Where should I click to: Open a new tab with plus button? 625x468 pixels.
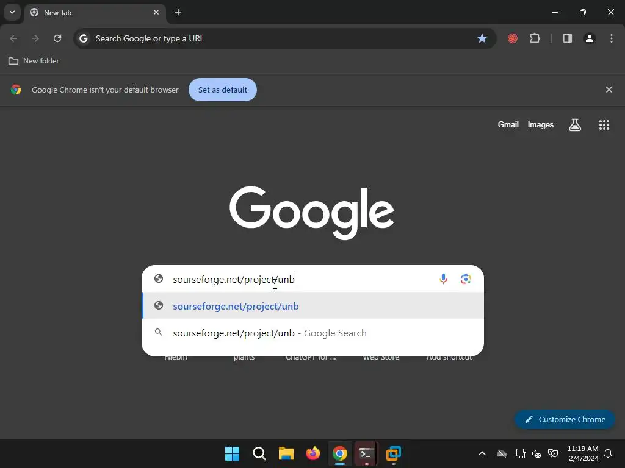coord(178,12)
